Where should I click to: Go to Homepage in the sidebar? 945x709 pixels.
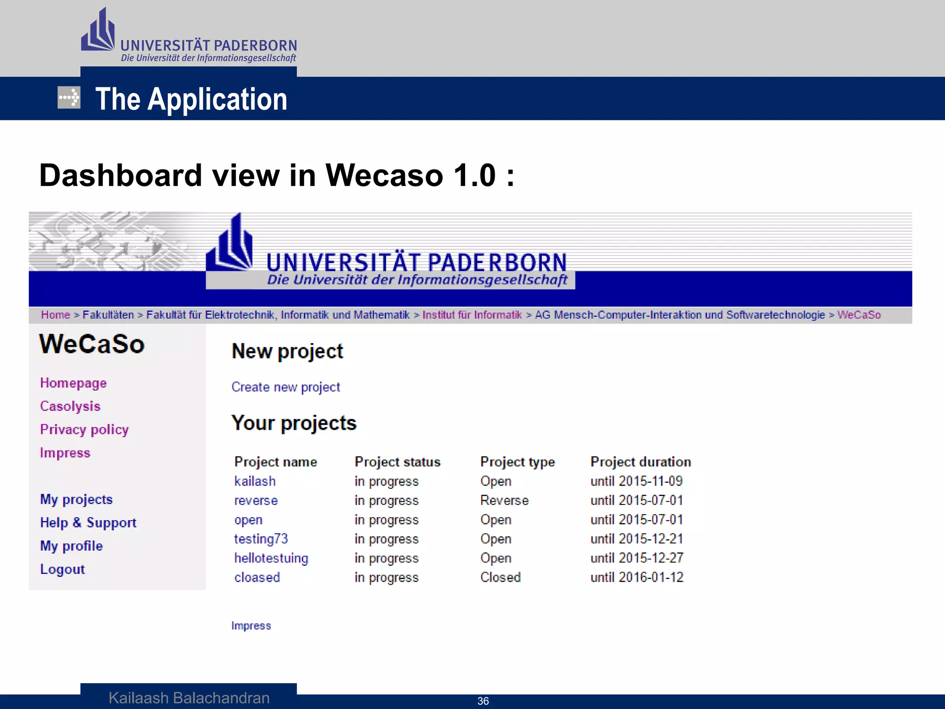click(73, 383)
